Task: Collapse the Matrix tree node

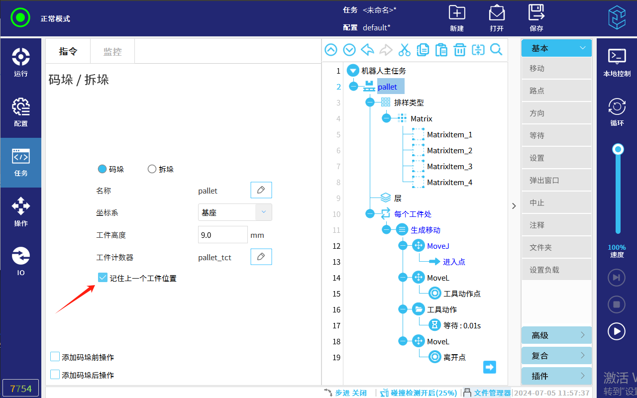Action: pyautogui.click(x=387, y=118)
